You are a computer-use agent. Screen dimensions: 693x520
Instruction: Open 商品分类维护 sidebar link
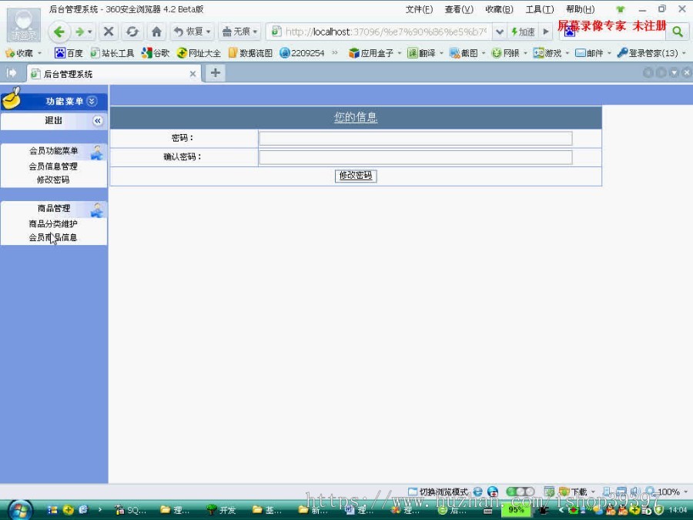click(53, 223)
